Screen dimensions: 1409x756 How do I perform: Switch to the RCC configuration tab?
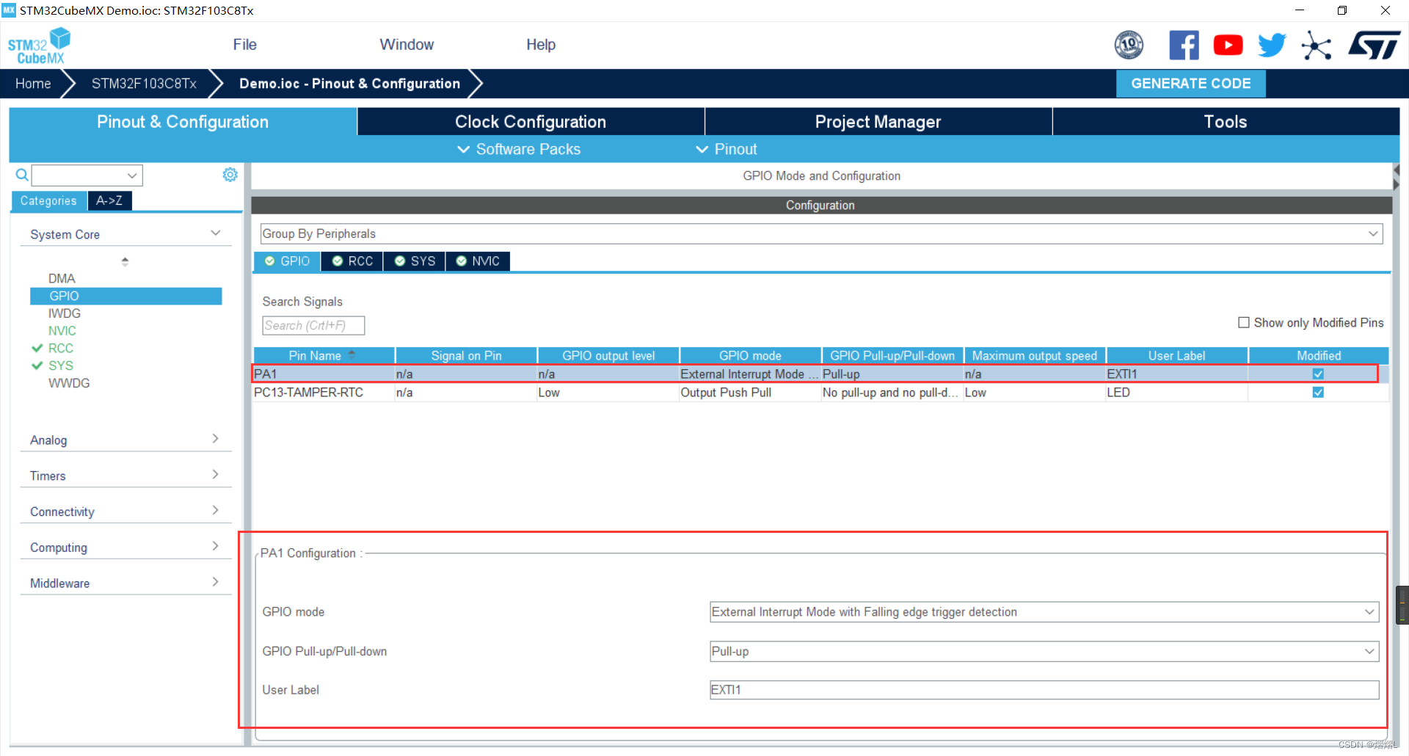[x=352, y=261]
